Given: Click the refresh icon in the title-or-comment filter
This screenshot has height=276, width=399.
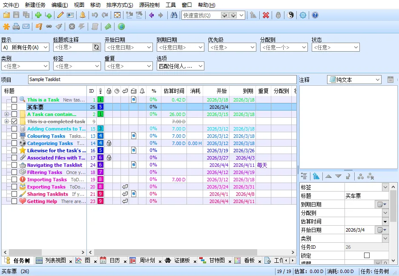Looking at the screenshot, I should (x=96, y=47).
